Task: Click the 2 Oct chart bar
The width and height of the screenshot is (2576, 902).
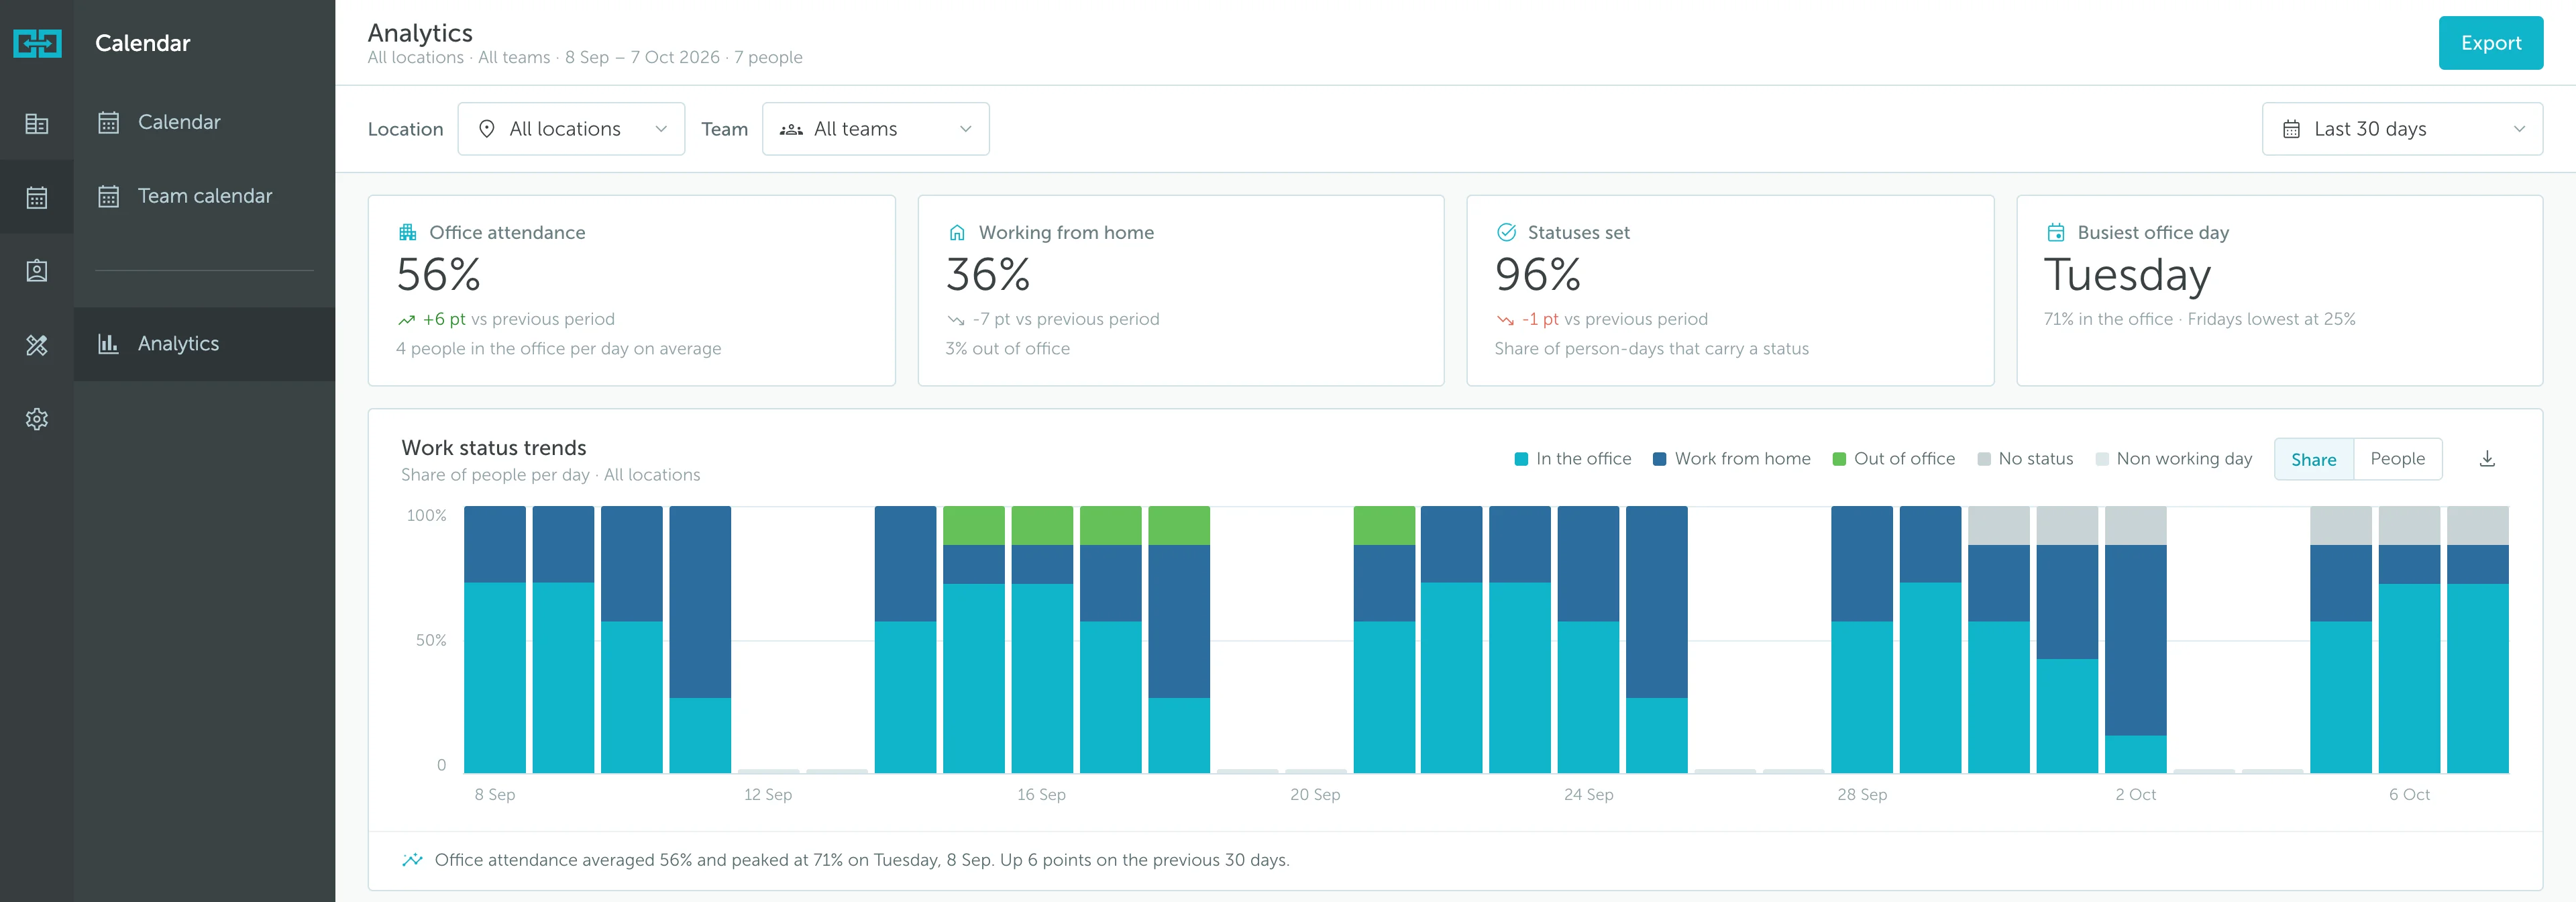Action: (2135, 639)
